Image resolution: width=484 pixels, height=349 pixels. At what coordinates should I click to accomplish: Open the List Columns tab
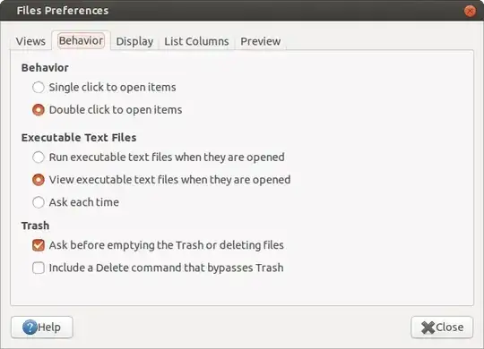point(196,41)
